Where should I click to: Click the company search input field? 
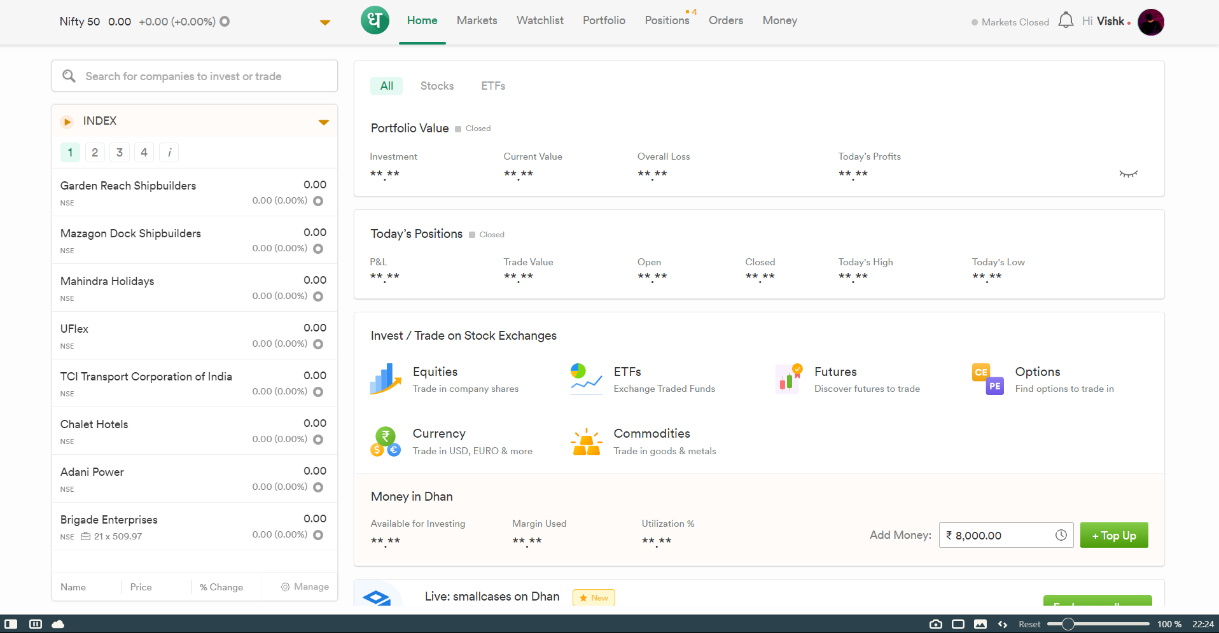pyautogui.click(x=195, y=76)
